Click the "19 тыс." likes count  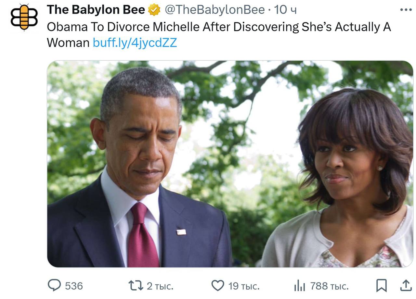244,286
